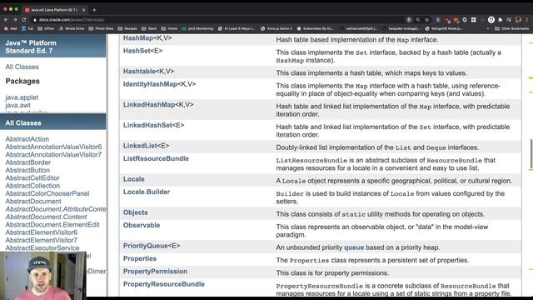This screenshot has width=533, height=300.
Task: Open the java.applet package
Action: 22,97
